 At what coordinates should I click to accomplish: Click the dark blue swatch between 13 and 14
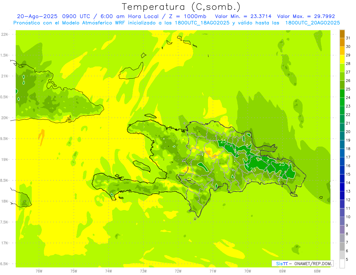(x=342, y=187)
